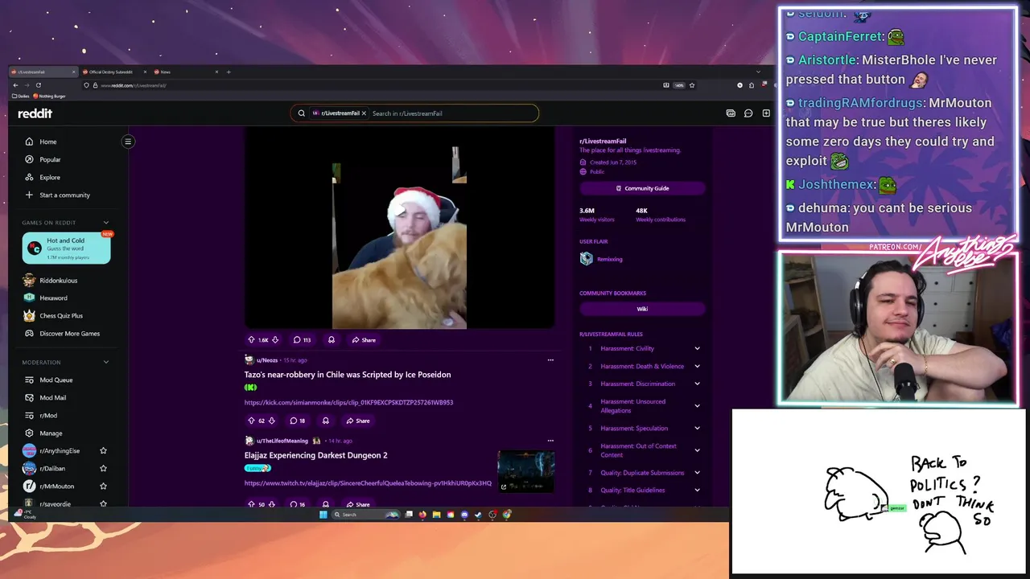
Task: Open the Home feed
Action: [x=48, y=142]
